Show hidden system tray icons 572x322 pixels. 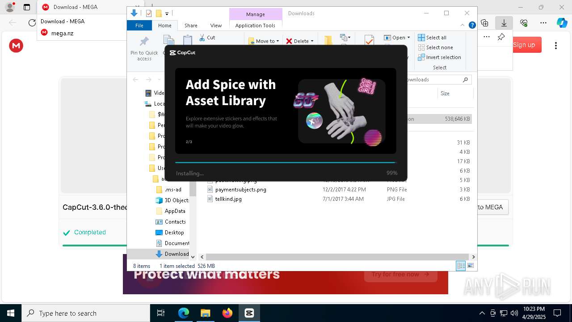(482, 313)
